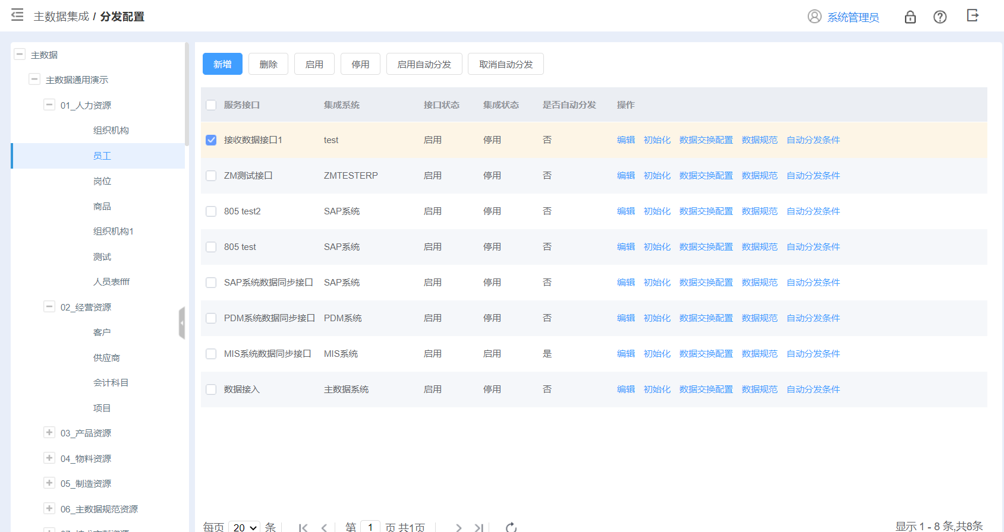The image size is (1004, 532).
Task: Check the 数据接入 row checkbox
Action: (x=211, y=389)
